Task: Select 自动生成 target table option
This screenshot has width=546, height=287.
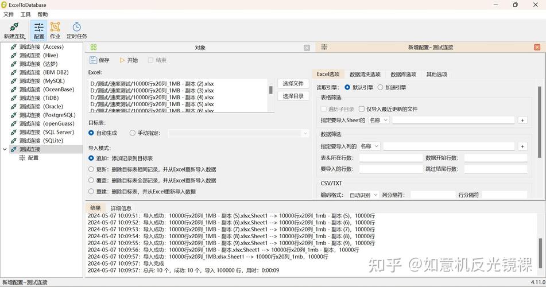Action: pyautogui.click(x=91, y=133)
